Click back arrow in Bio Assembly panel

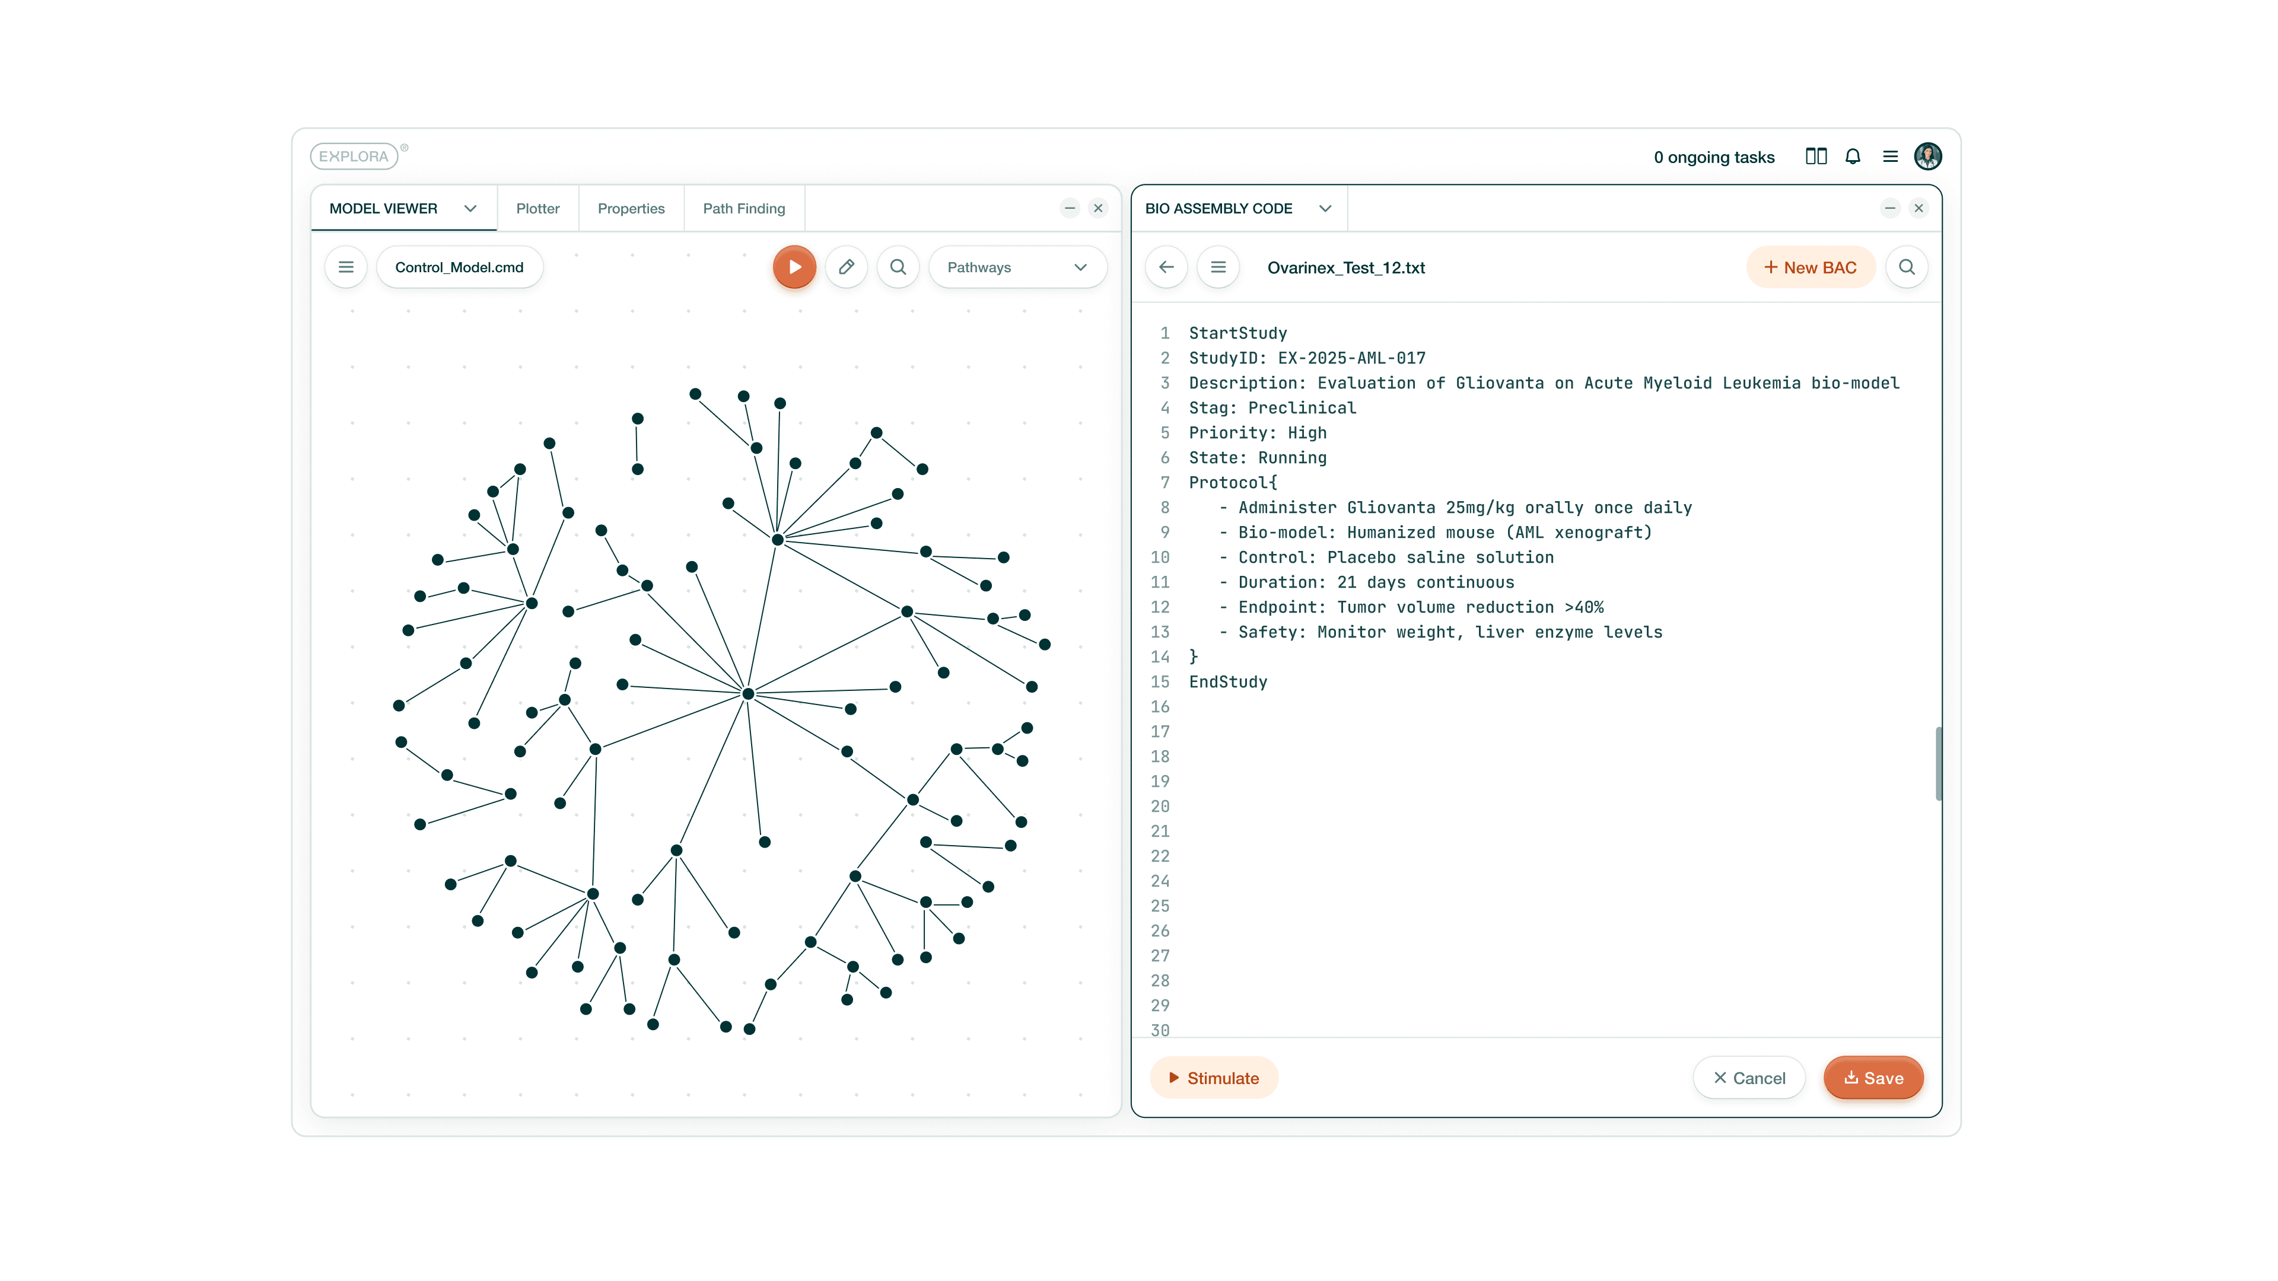(x=1166, y=267)
